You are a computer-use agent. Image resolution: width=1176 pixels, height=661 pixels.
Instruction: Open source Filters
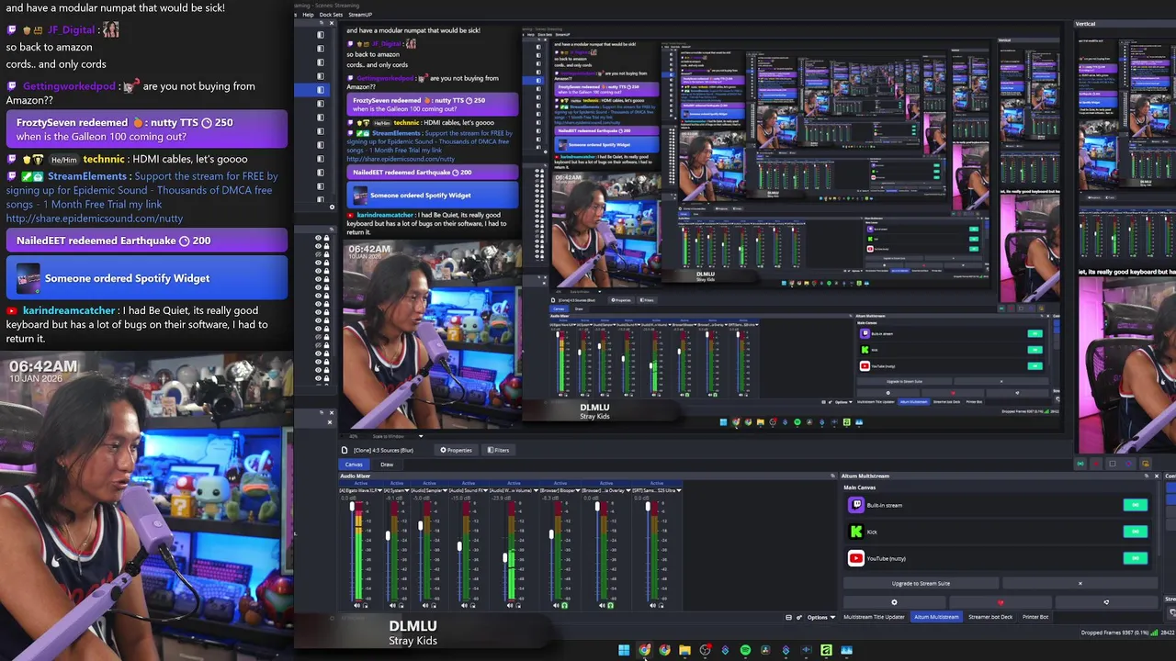[x=498, y=450]
